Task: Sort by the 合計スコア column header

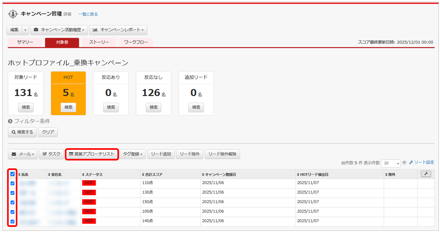Action: point(152,174)
